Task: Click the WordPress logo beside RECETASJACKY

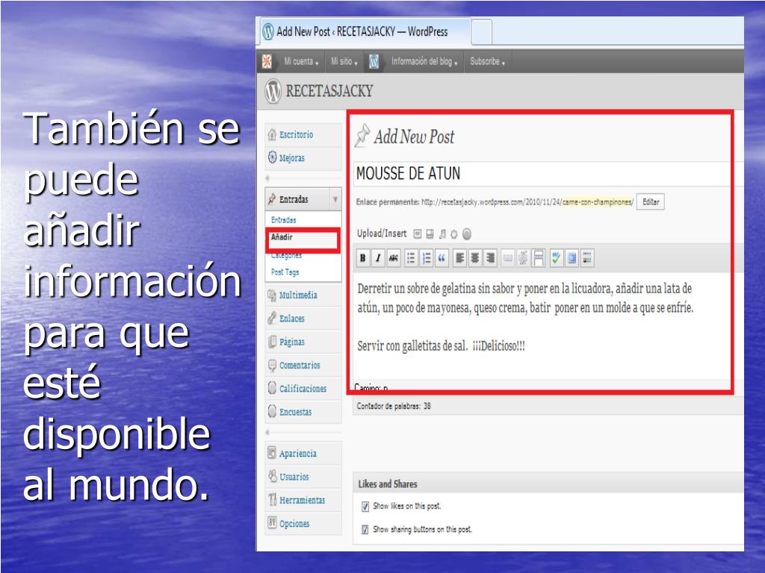Action: [273, 91]
